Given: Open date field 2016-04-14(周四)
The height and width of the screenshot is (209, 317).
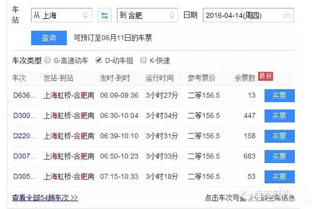Looking at the screenshot, I should [248, 15].
